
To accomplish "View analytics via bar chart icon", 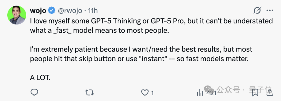I will (200, 93).
